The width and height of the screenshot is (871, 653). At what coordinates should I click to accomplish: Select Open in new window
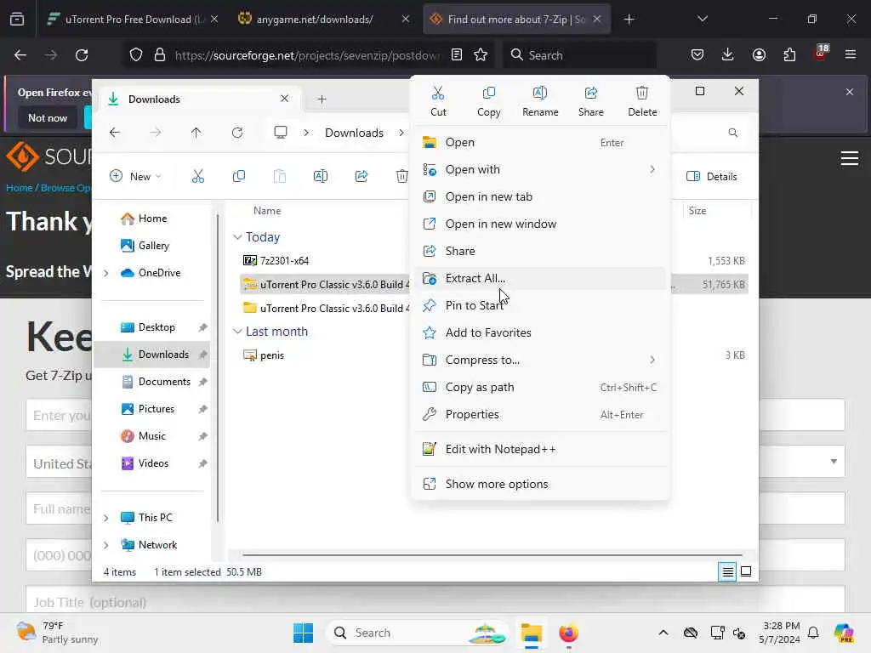click(x=540, y=224)
